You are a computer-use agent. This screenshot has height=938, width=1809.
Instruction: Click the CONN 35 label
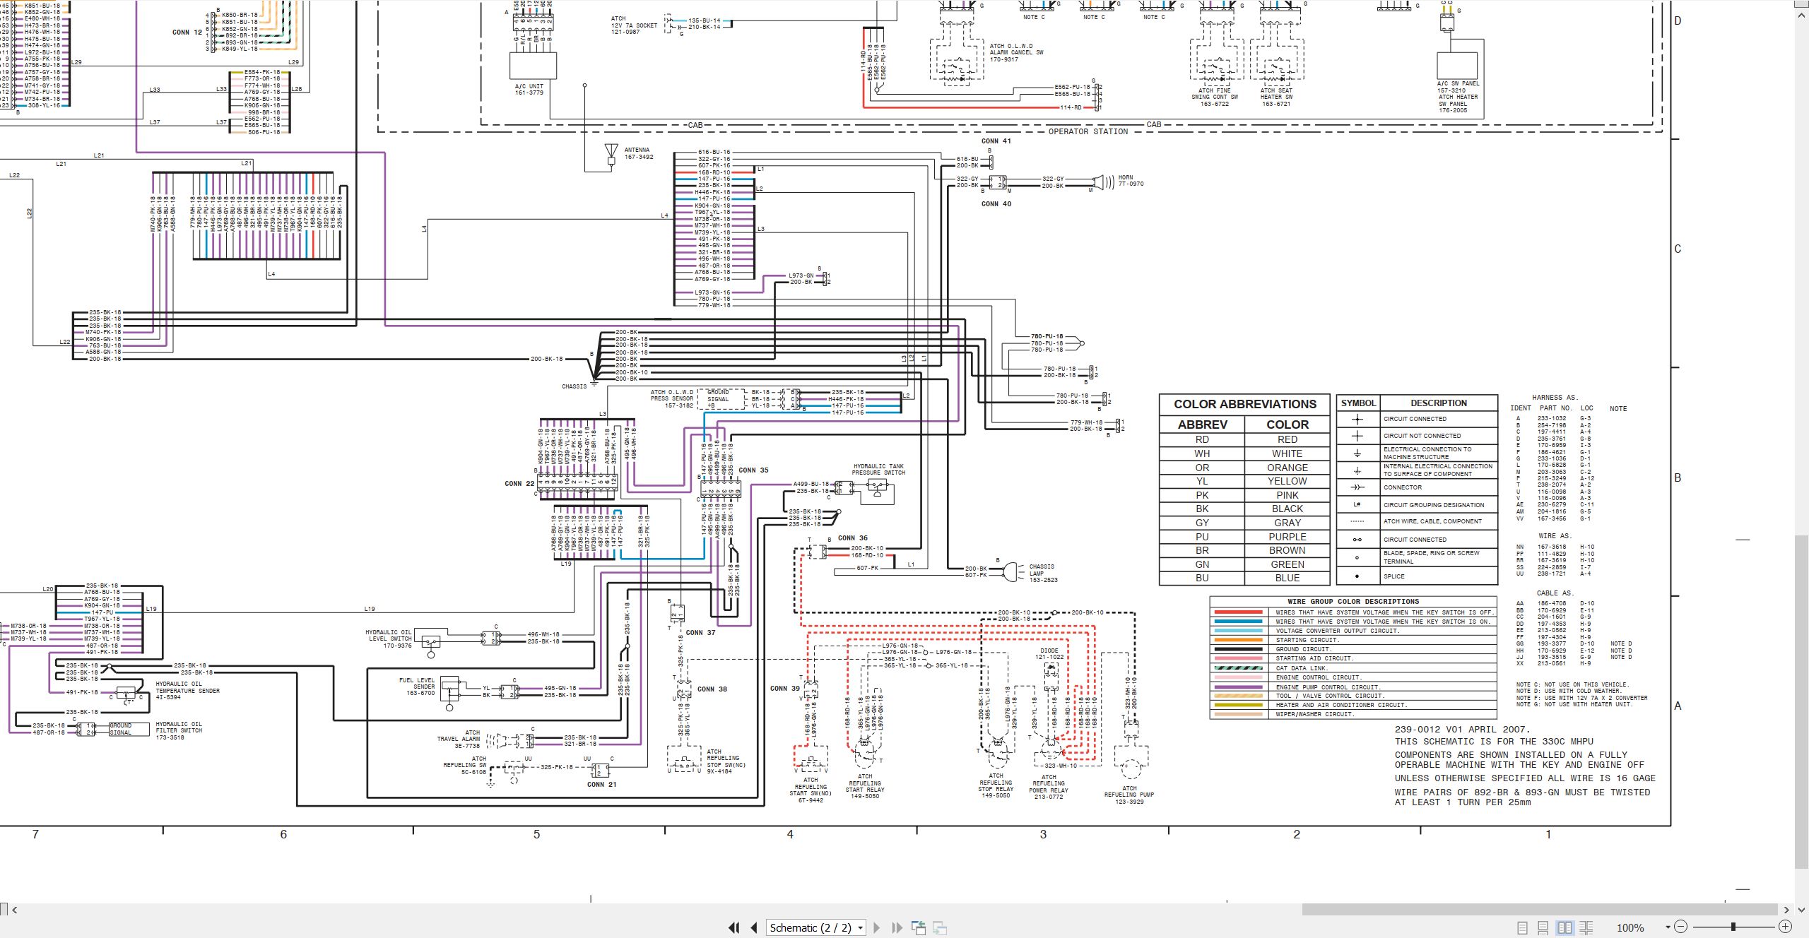tap(753, 470)
